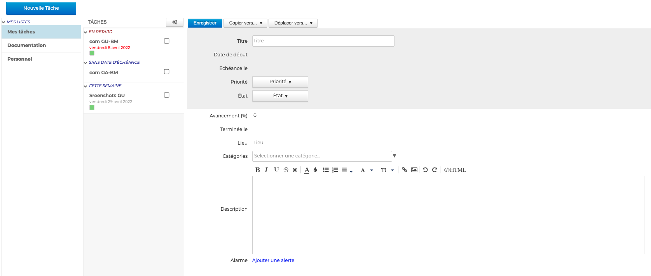Check the com GU-BM task checkbox
The width and height of the screenshot is (651, 276).
(167, 41)
